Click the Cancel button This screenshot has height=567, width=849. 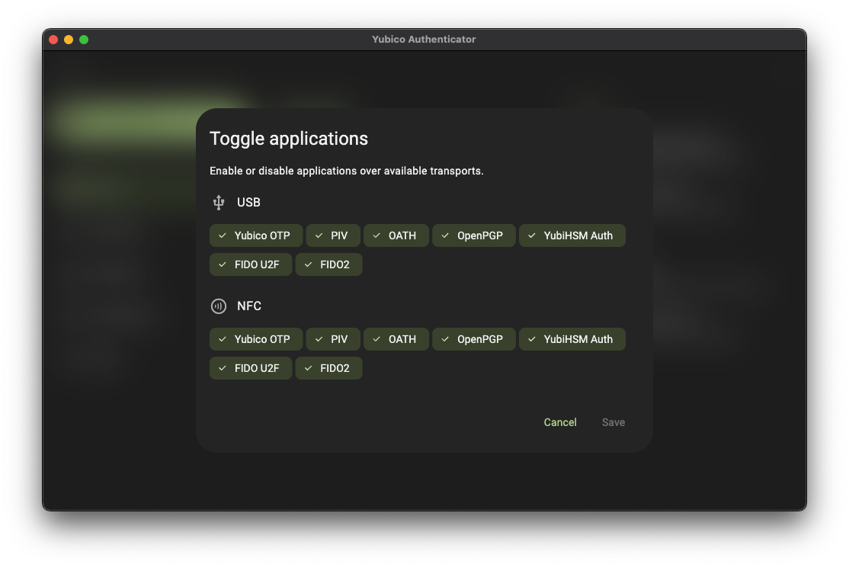(x=560, y=422)
